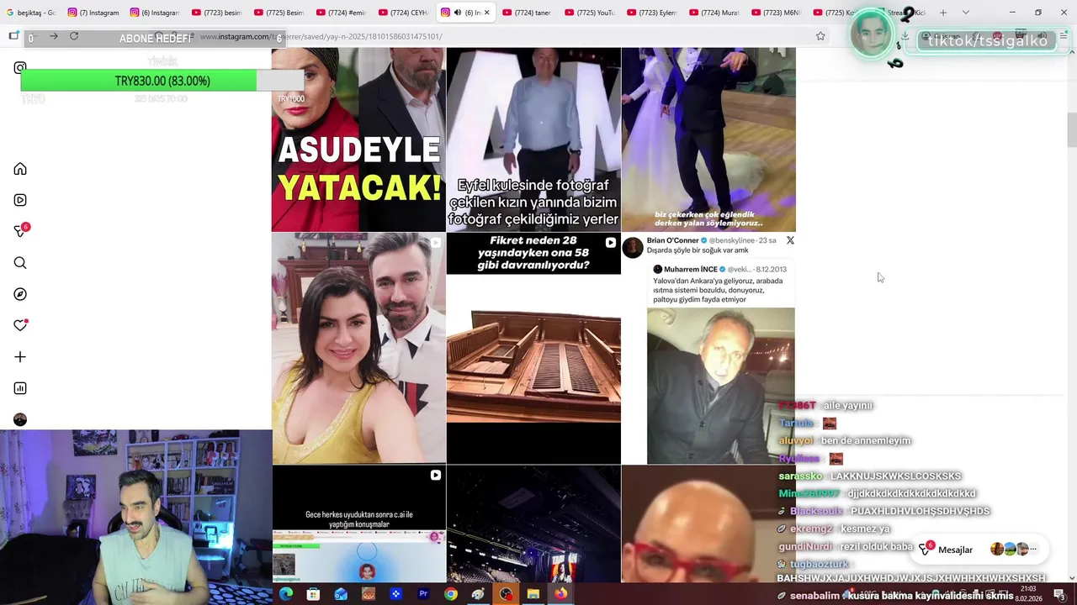Open the Eyfel kulesinde fotoğraf post

(533, 139)
